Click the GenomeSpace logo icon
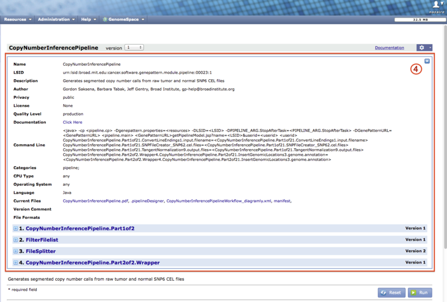This screenshot has width=447, height=302. (105, 20)
